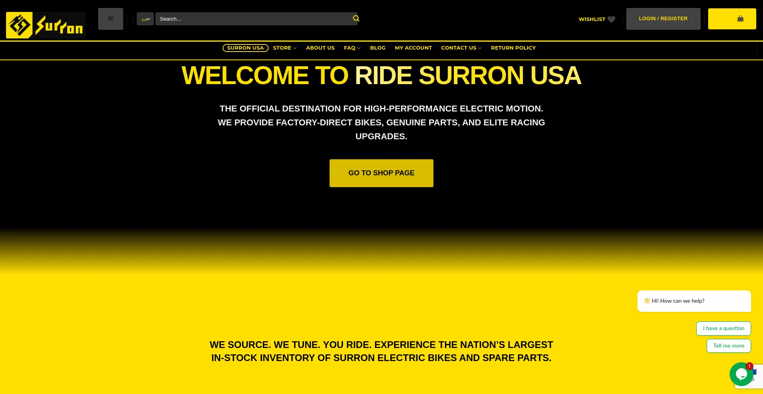
Task: Expand the Store dropdown chevron
Action: tap(295, 48)
